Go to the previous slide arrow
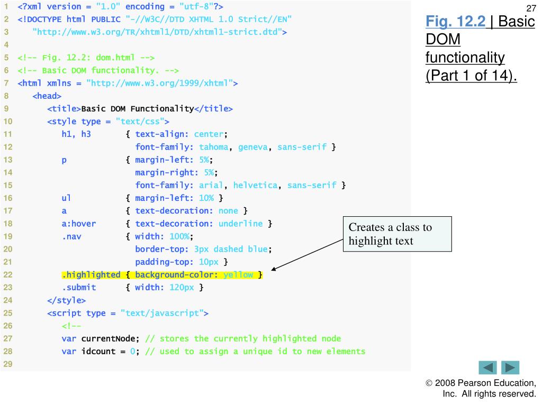 [x=487, y=367]
